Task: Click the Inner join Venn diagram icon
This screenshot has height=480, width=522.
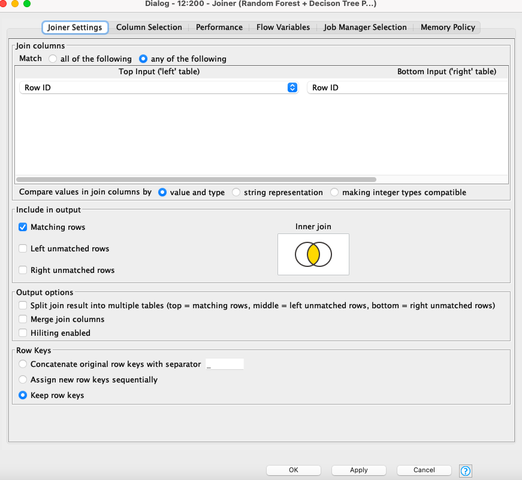Action: [x=313, y=254]
